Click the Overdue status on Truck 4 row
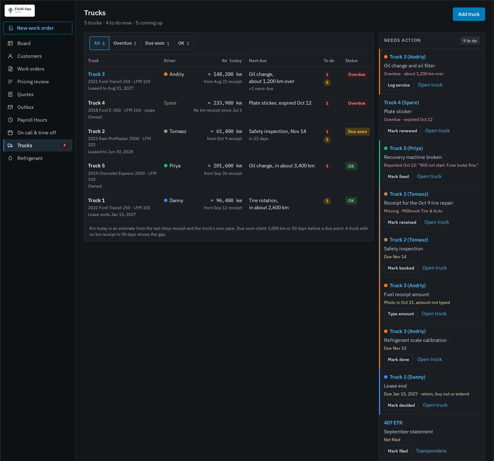The width and height of the screenshot is (494, 461). tap(357, 103)
